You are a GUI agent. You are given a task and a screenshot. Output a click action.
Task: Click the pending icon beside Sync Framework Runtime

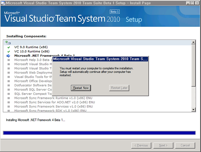click(x=9, y=98)
